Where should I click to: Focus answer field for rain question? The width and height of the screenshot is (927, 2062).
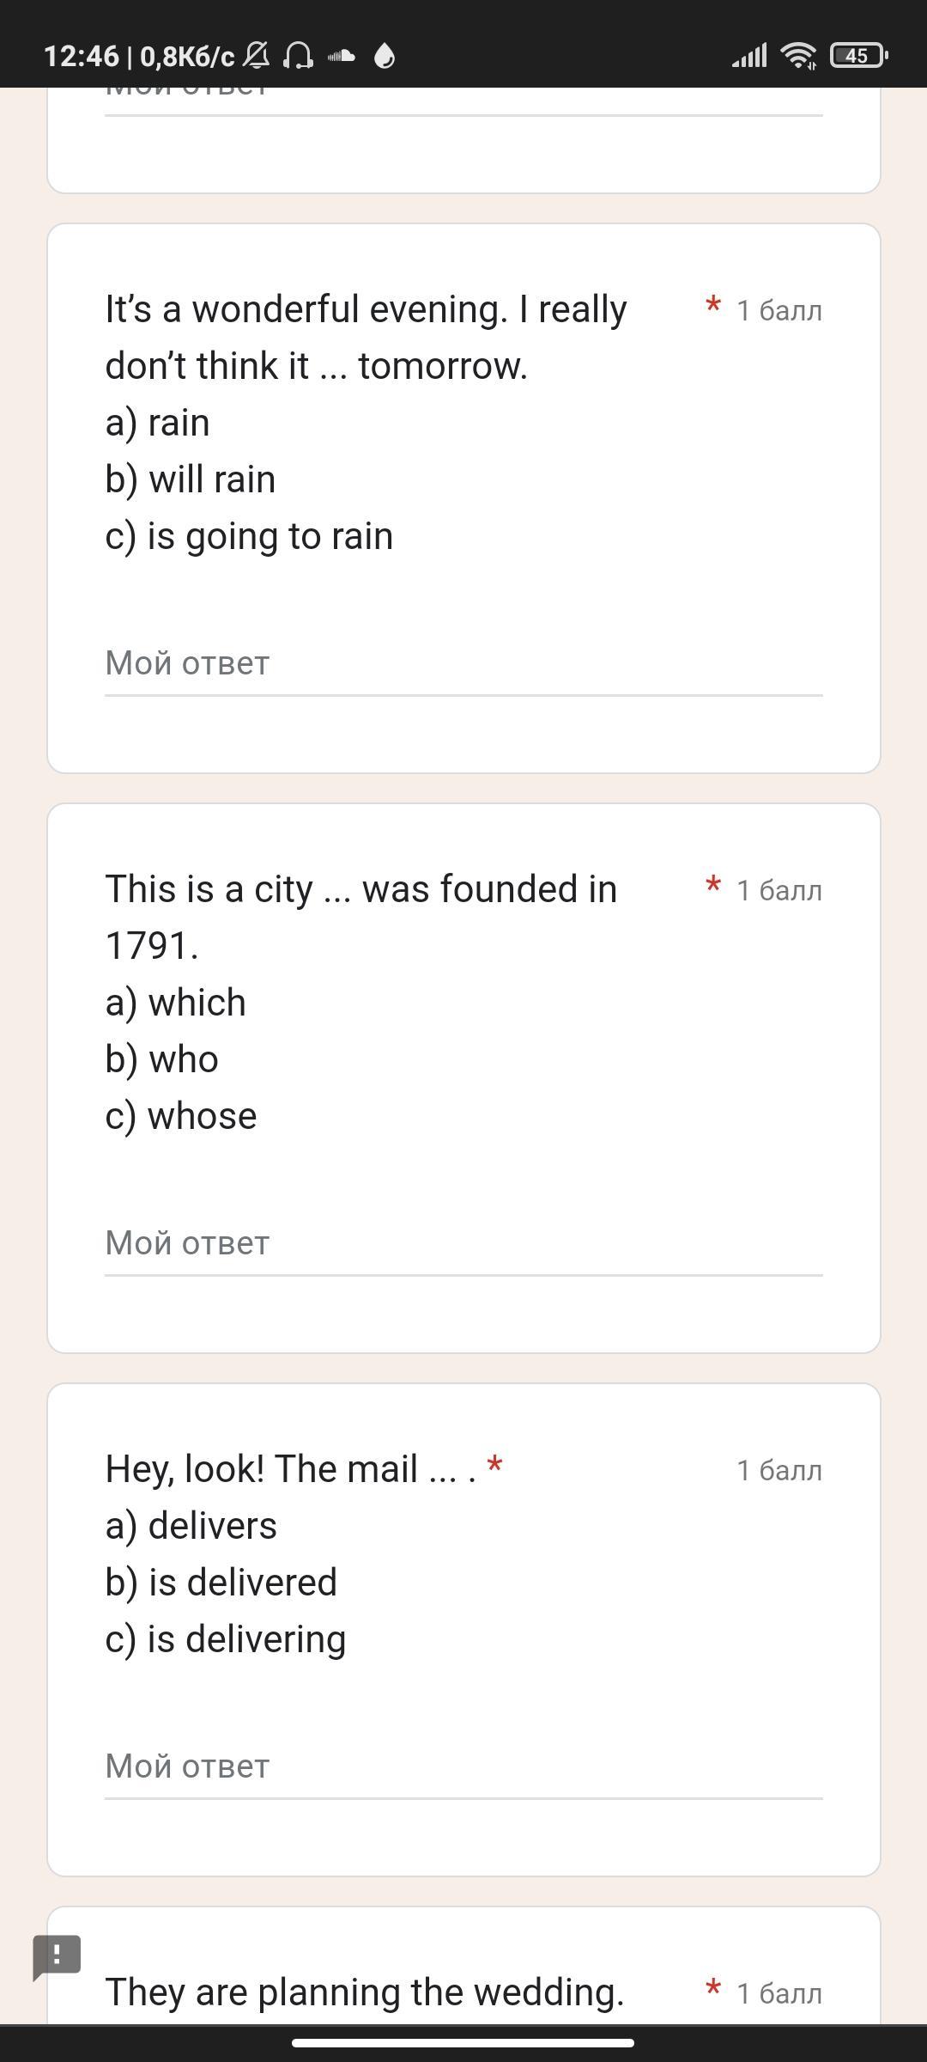point(463,664)
